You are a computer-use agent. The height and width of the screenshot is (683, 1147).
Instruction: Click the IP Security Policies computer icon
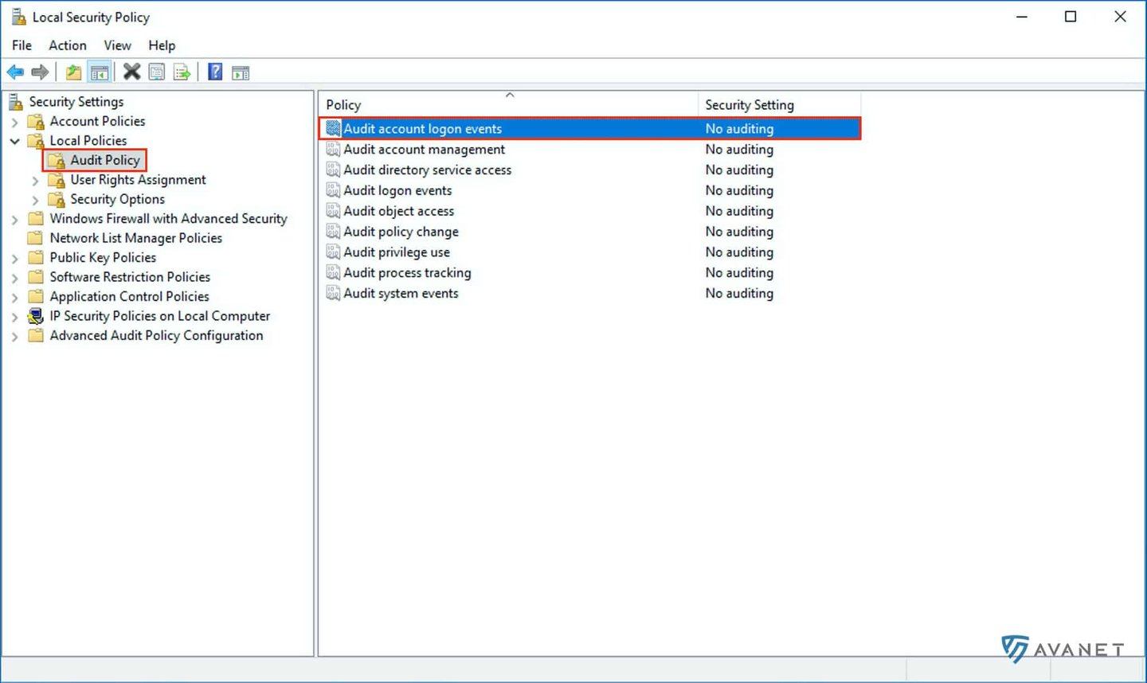[36, 316]
